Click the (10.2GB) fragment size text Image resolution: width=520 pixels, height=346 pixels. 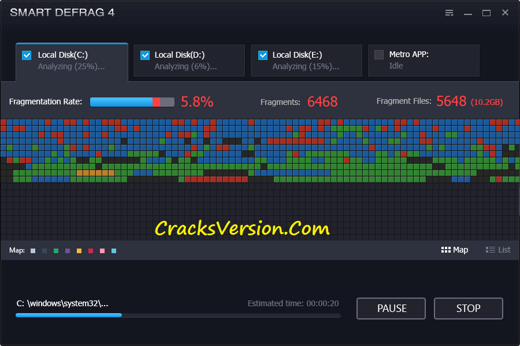tap(487, 102)
